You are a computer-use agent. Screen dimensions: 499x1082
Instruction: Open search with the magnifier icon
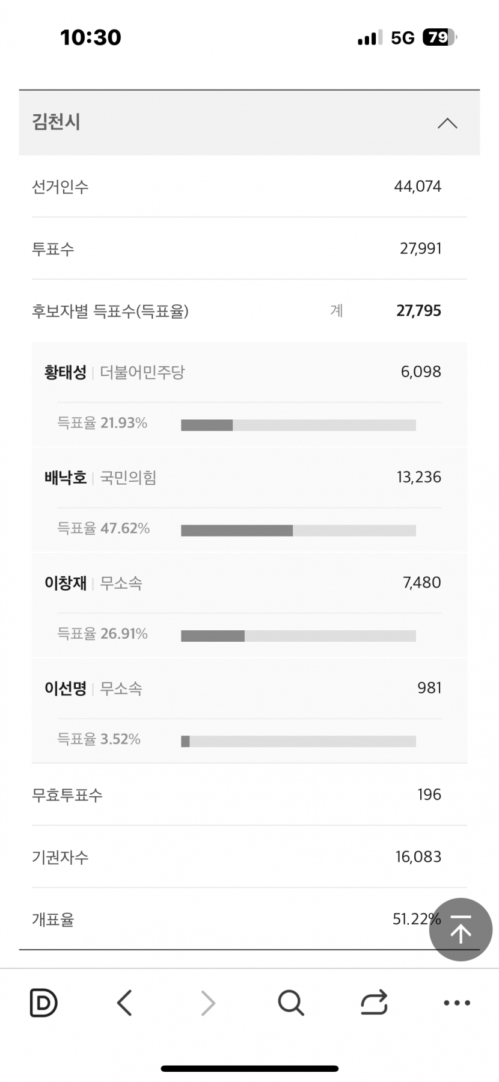pyautogui.click(x=291, y=1003)
